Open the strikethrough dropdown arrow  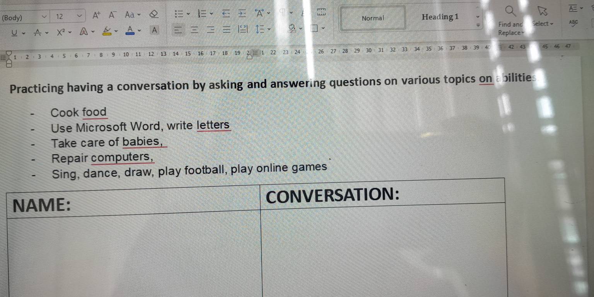tap(47, 33)
